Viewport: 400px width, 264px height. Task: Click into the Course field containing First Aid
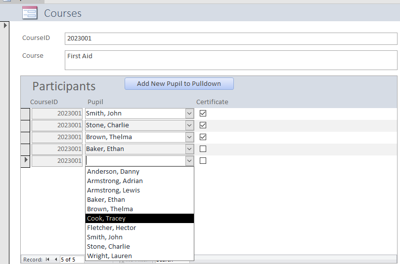pos(230,60)
